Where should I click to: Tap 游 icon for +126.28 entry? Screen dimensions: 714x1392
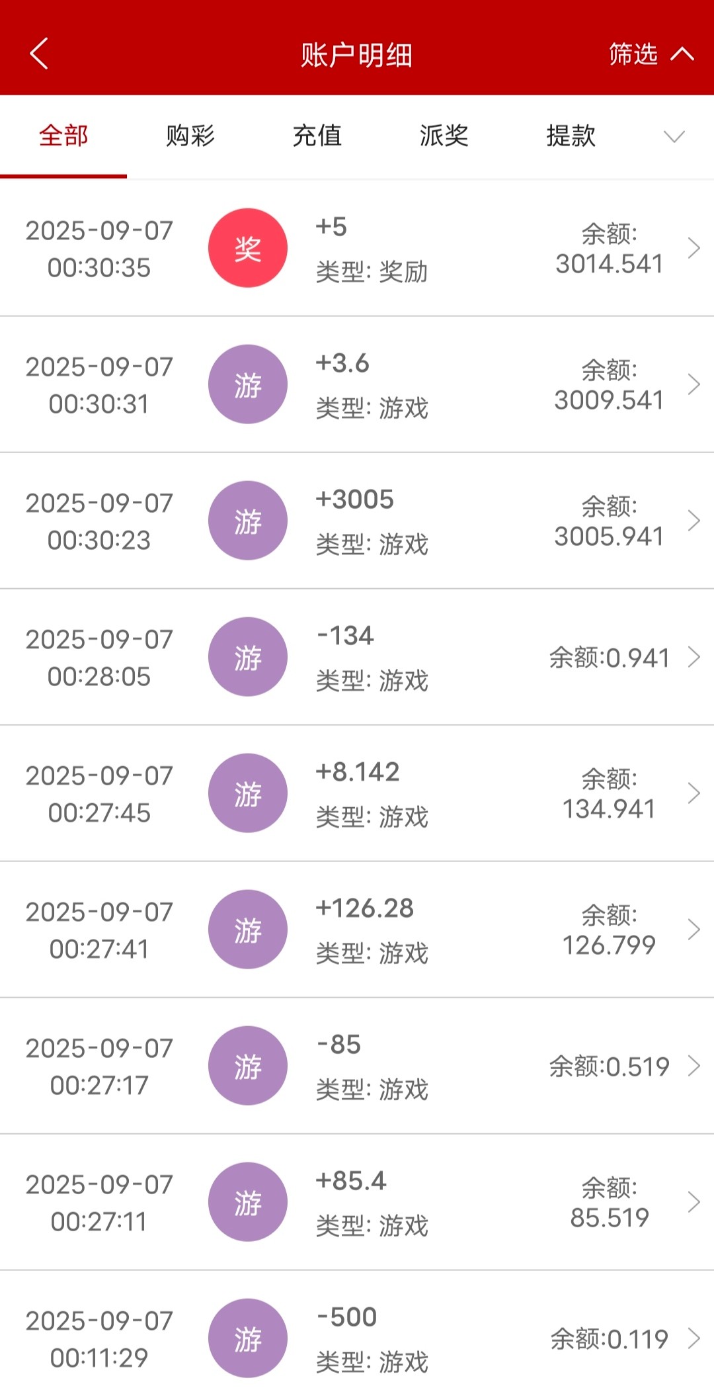[248, 930]
